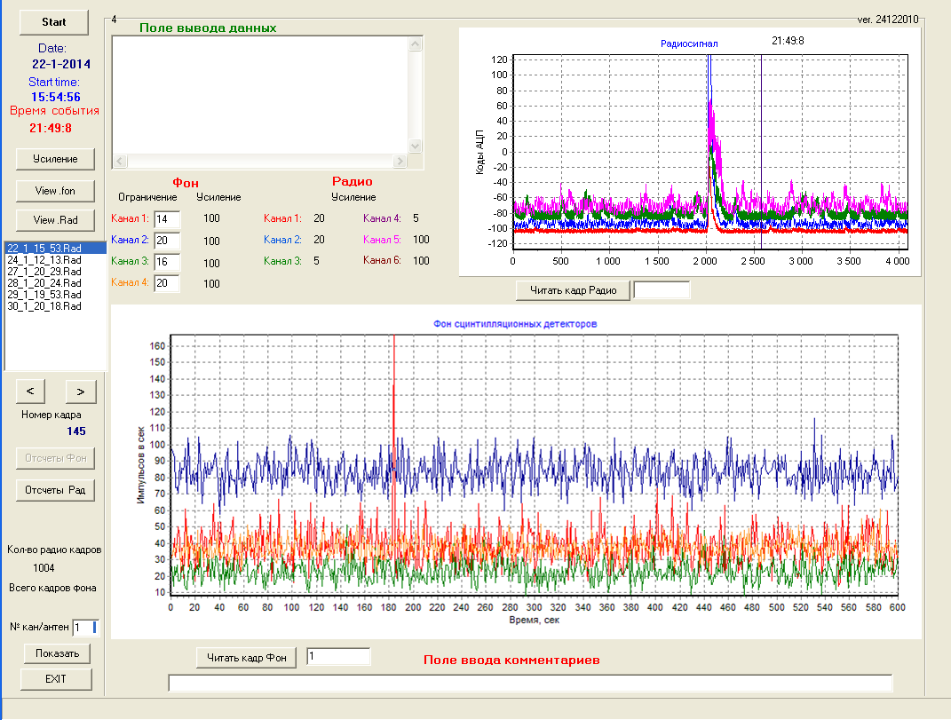This screenshot has width=951, height=720.
Task: Click the Поле ввода комментариев heading
Action: point(511,660)
